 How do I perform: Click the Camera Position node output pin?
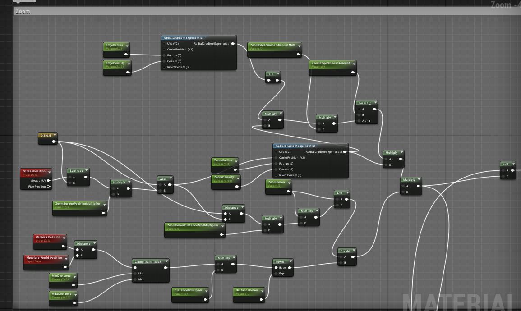click(x=64, y=246)
